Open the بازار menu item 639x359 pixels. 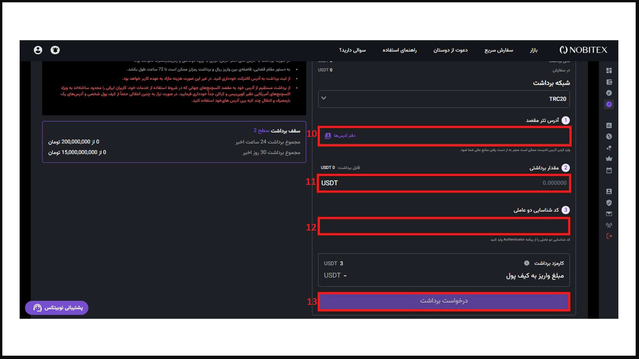[534, 50]
